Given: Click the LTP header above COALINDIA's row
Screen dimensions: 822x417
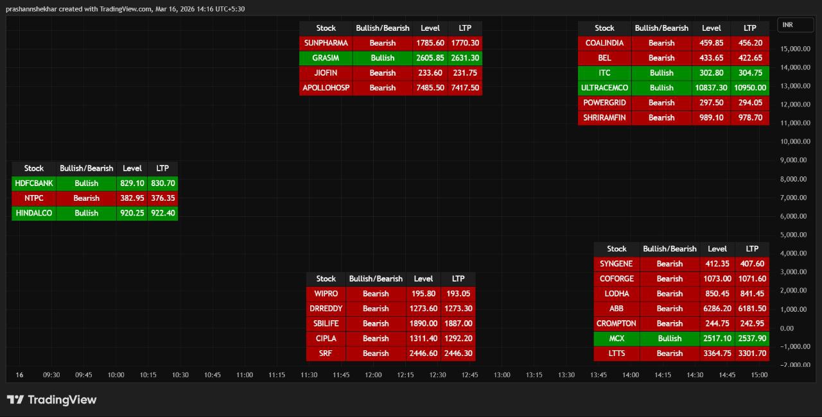Looking at the screenshot, I should pos(750,28).
